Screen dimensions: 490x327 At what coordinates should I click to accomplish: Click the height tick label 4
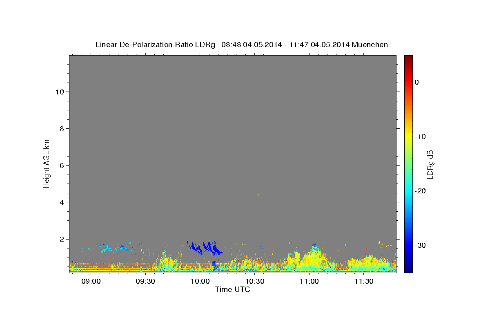(62, 202)
